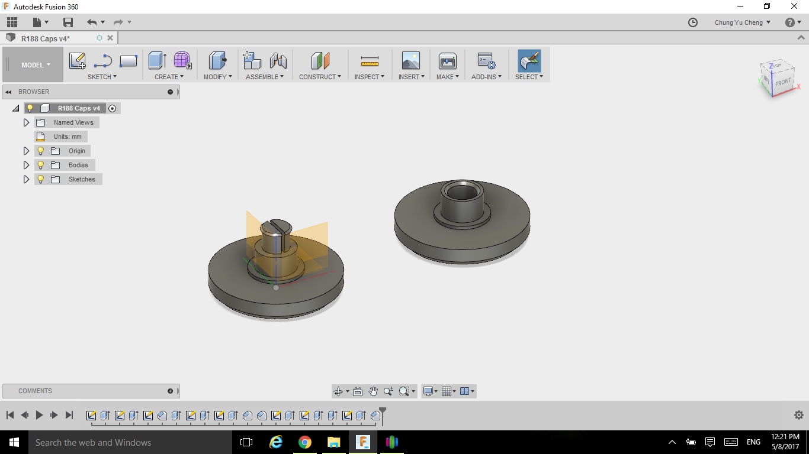The height and width of the screenshot is (454, 809).
Task: Open the INSERT menu
Action: pos(411,77)
